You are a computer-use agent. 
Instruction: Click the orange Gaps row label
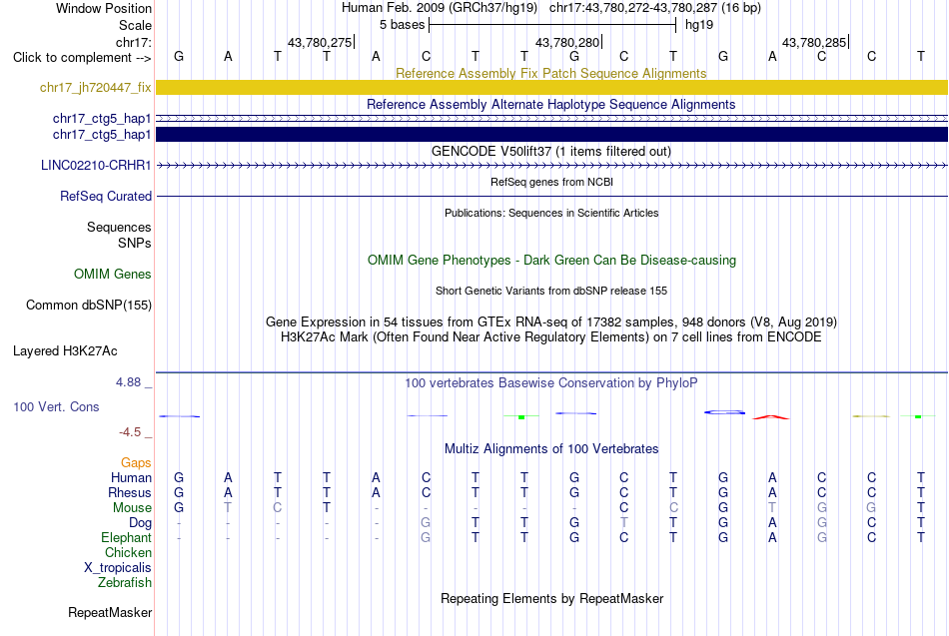[x=136, y=463]
